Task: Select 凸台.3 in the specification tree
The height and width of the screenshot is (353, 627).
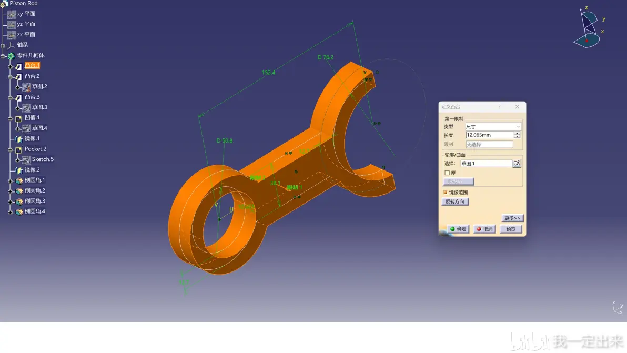Action: 32,97
